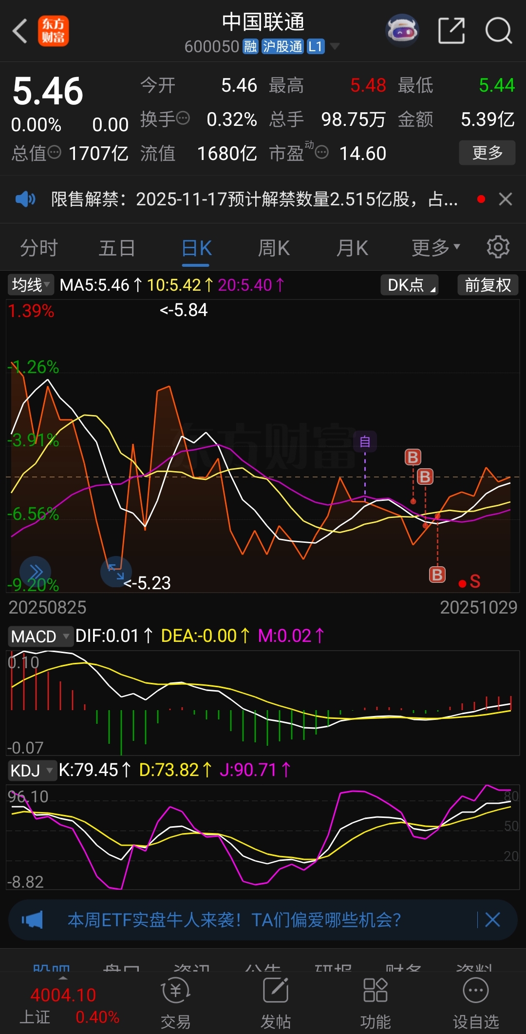Select the 日K tab
Screen dimensions: 526x1034
click(196, 248)
